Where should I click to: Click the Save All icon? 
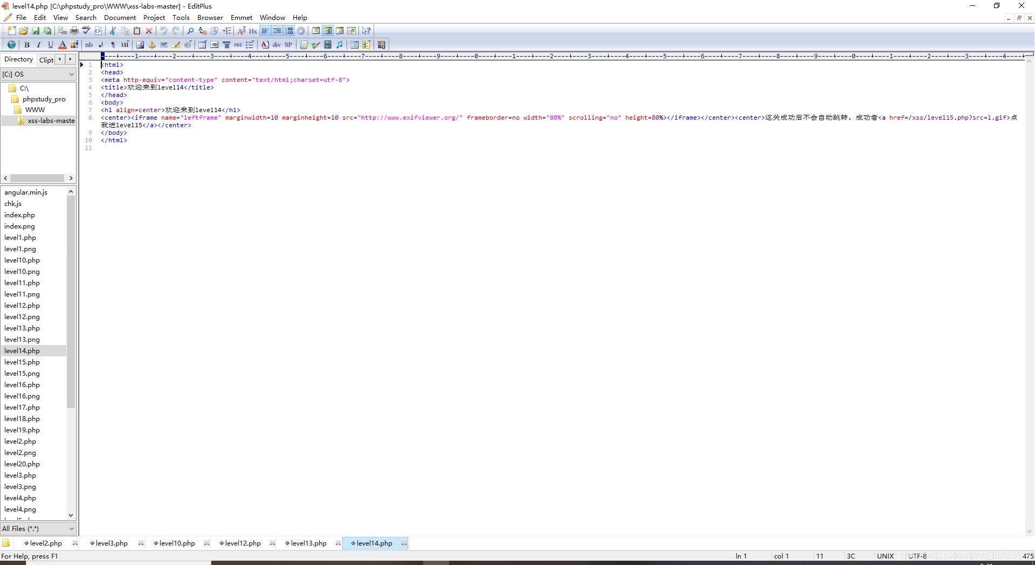(47, 31)
